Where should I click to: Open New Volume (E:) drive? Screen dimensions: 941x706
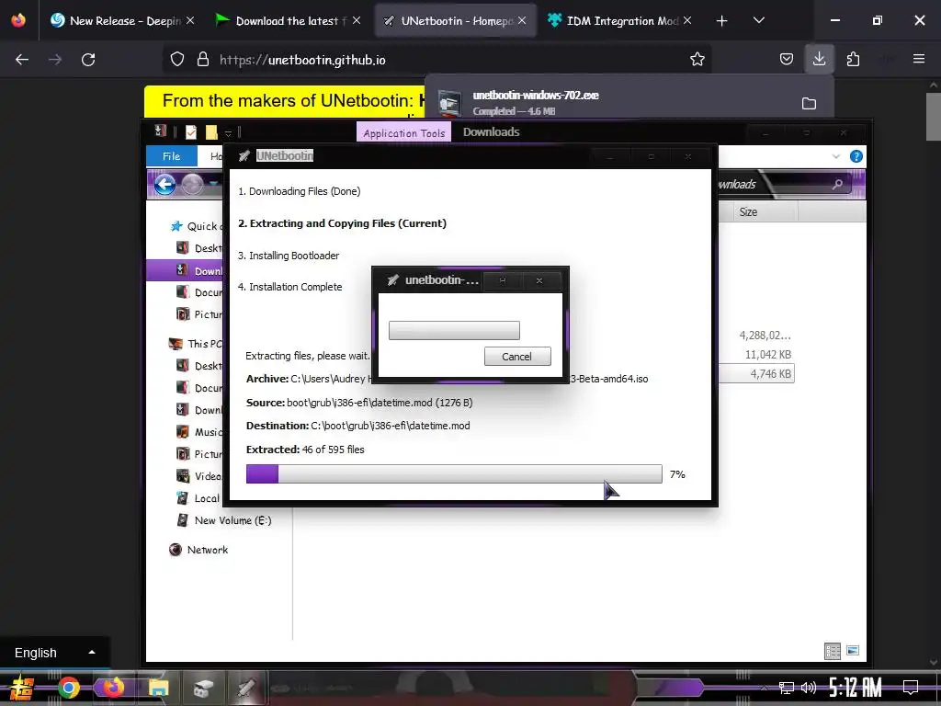(x=224, y=520)
